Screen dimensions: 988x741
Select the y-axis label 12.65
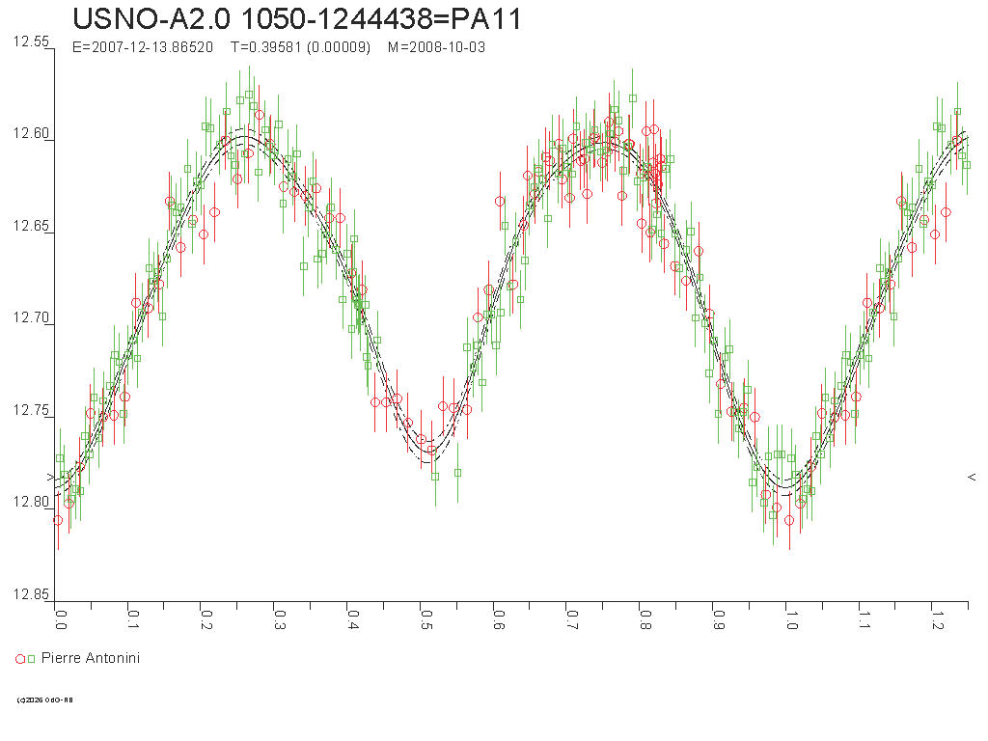click(31, 226)
